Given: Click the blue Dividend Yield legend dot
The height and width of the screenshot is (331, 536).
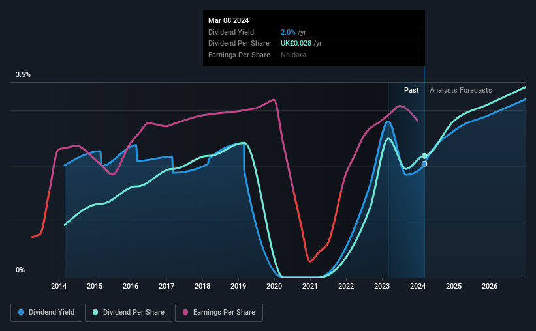Looking at the screenshot, I should point(21,312).
